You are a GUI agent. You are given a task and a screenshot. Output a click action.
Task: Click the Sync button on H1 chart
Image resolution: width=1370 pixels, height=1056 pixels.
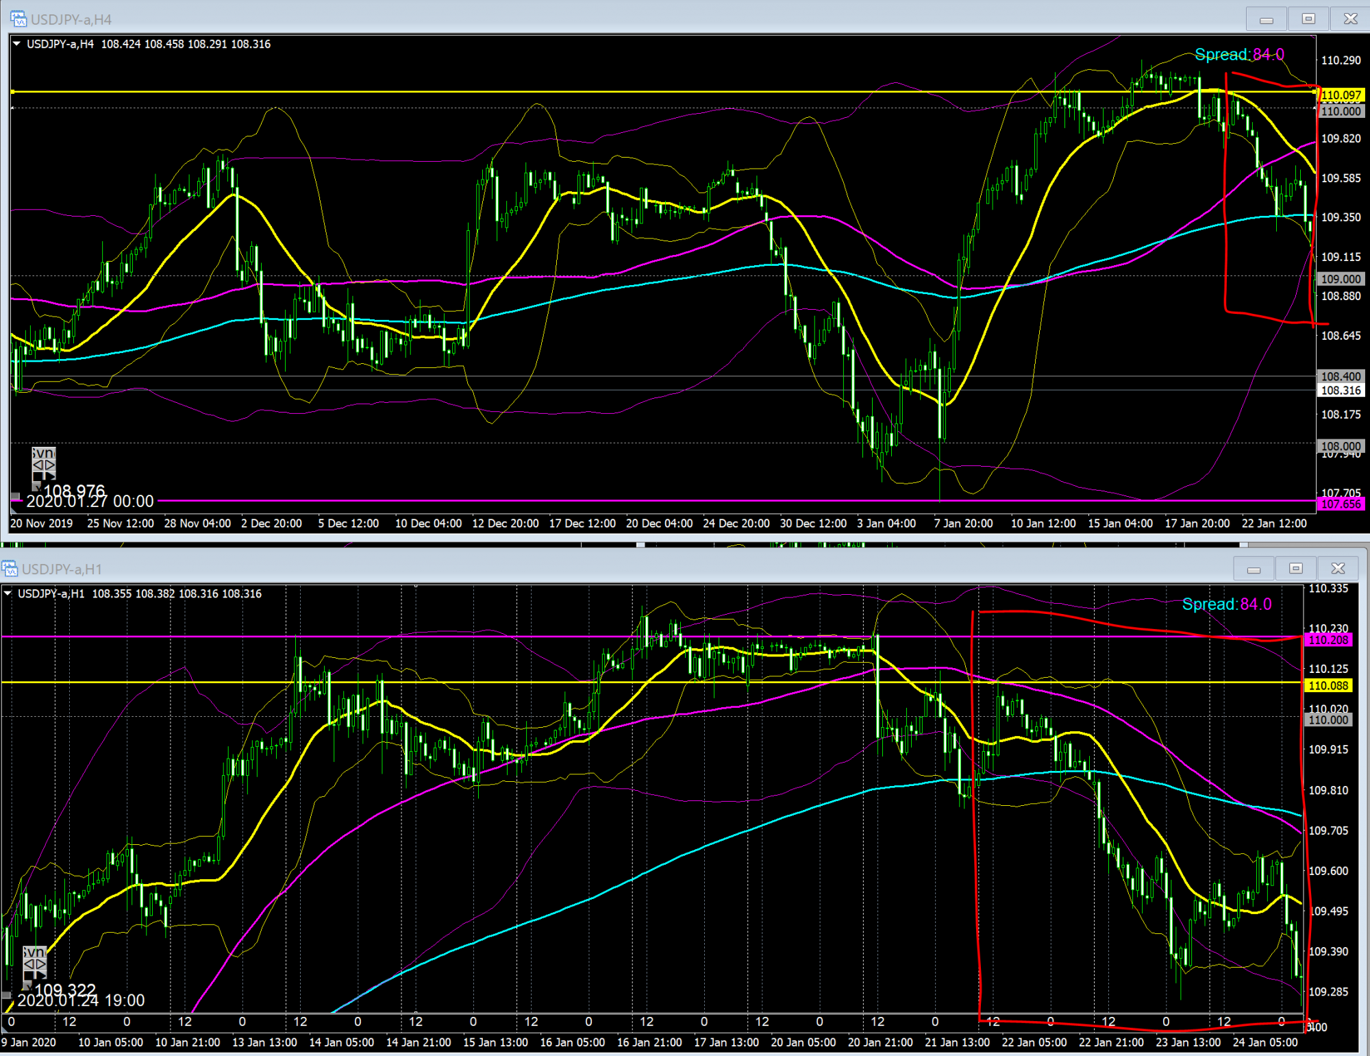pos(35,952)
